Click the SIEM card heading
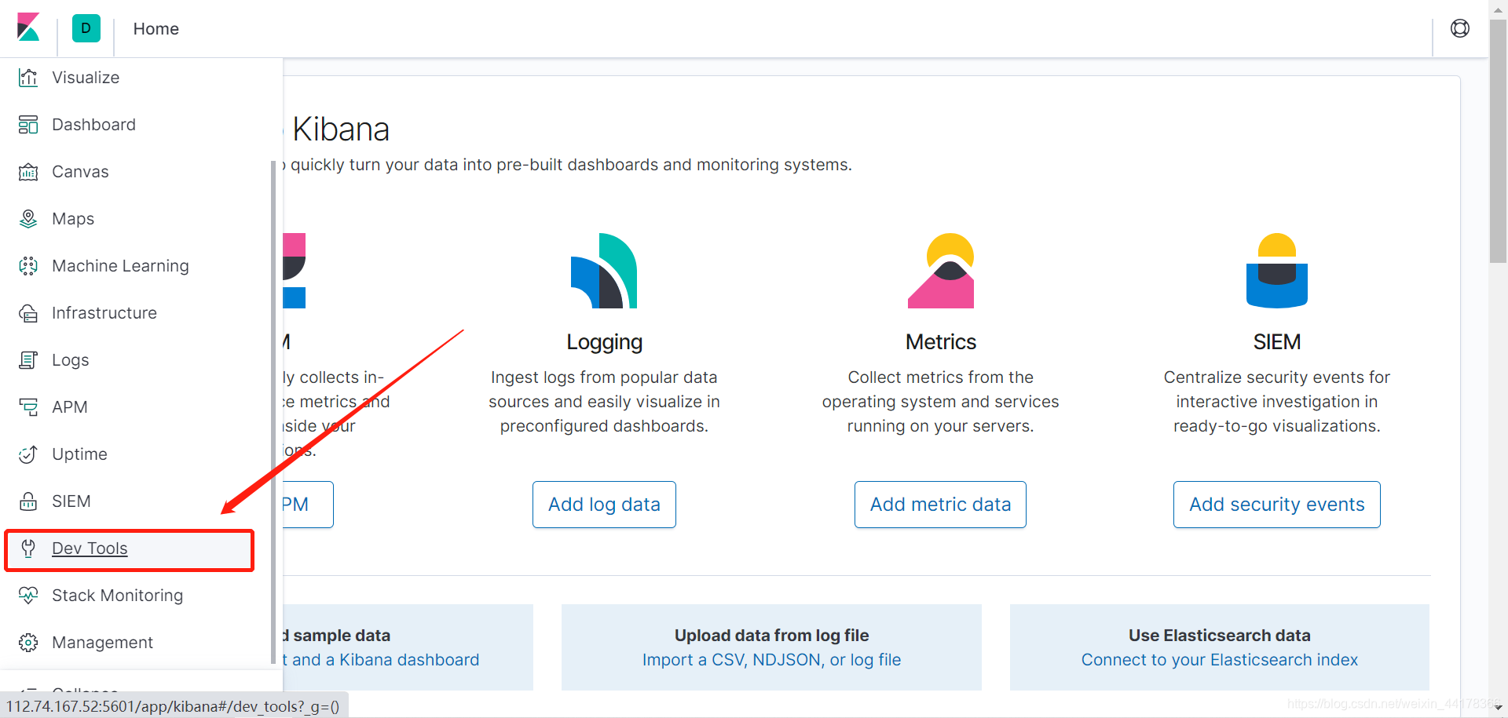Viewport: 1508px width, 718px height. pos(1277,342)
